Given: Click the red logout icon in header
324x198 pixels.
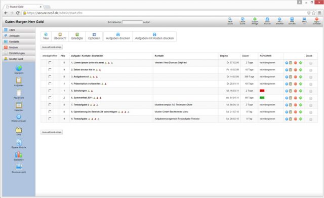Looking at the screenshot, I should (316, 19).
